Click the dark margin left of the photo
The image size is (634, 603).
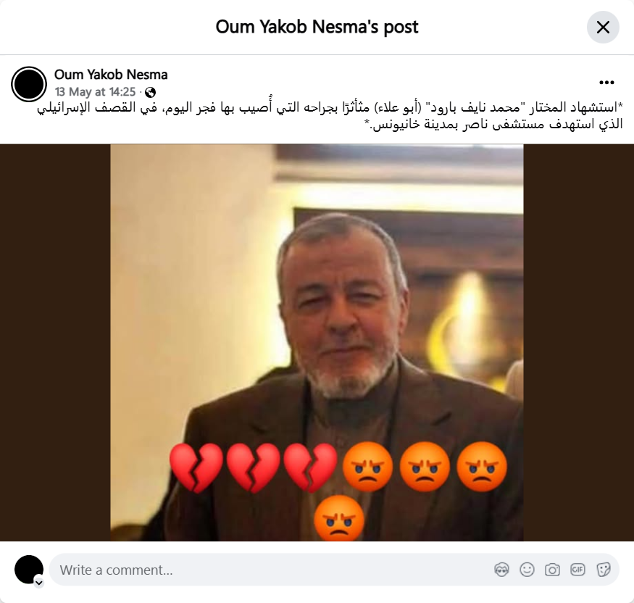click(x=55, y=343)
